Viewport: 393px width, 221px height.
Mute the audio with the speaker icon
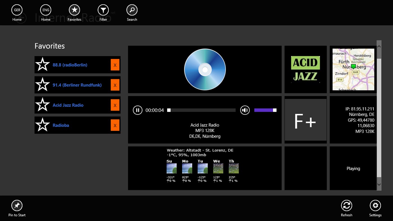(x=245, y=110)
